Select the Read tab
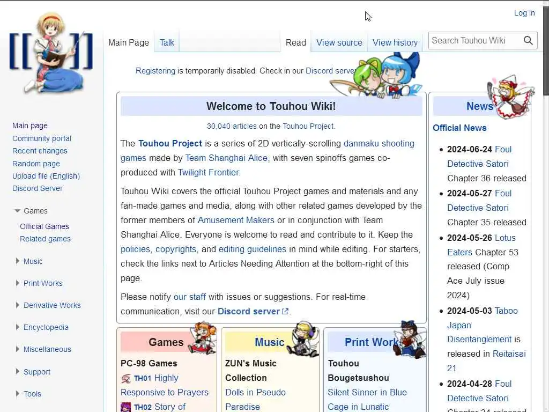Image resolution: width=549 pixels, height=412 pixels. 296,42
